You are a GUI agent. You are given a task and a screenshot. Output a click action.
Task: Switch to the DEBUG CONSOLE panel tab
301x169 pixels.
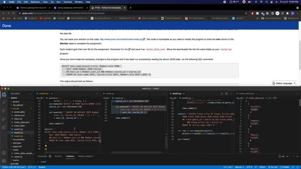pos(86,156)
